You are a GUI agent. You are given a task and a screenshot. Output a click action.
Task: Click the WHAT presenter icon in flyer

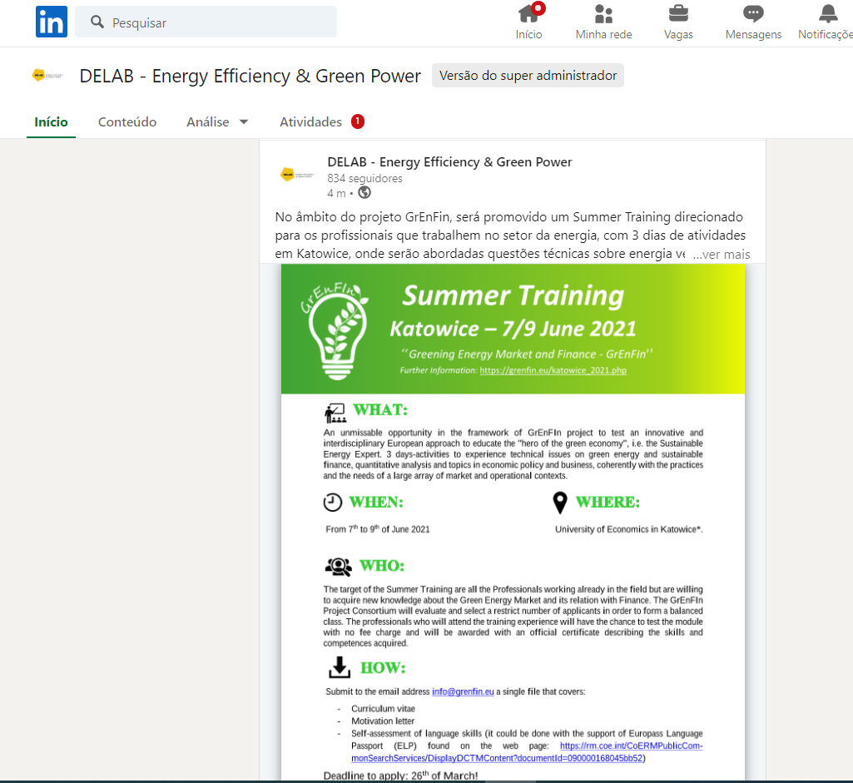[x=335, y=413]
